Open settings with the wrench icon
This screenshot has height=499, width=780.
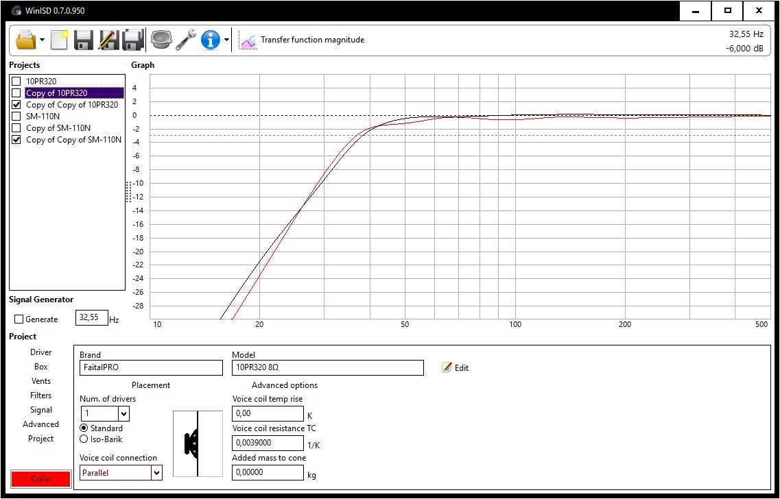point(185,40)
